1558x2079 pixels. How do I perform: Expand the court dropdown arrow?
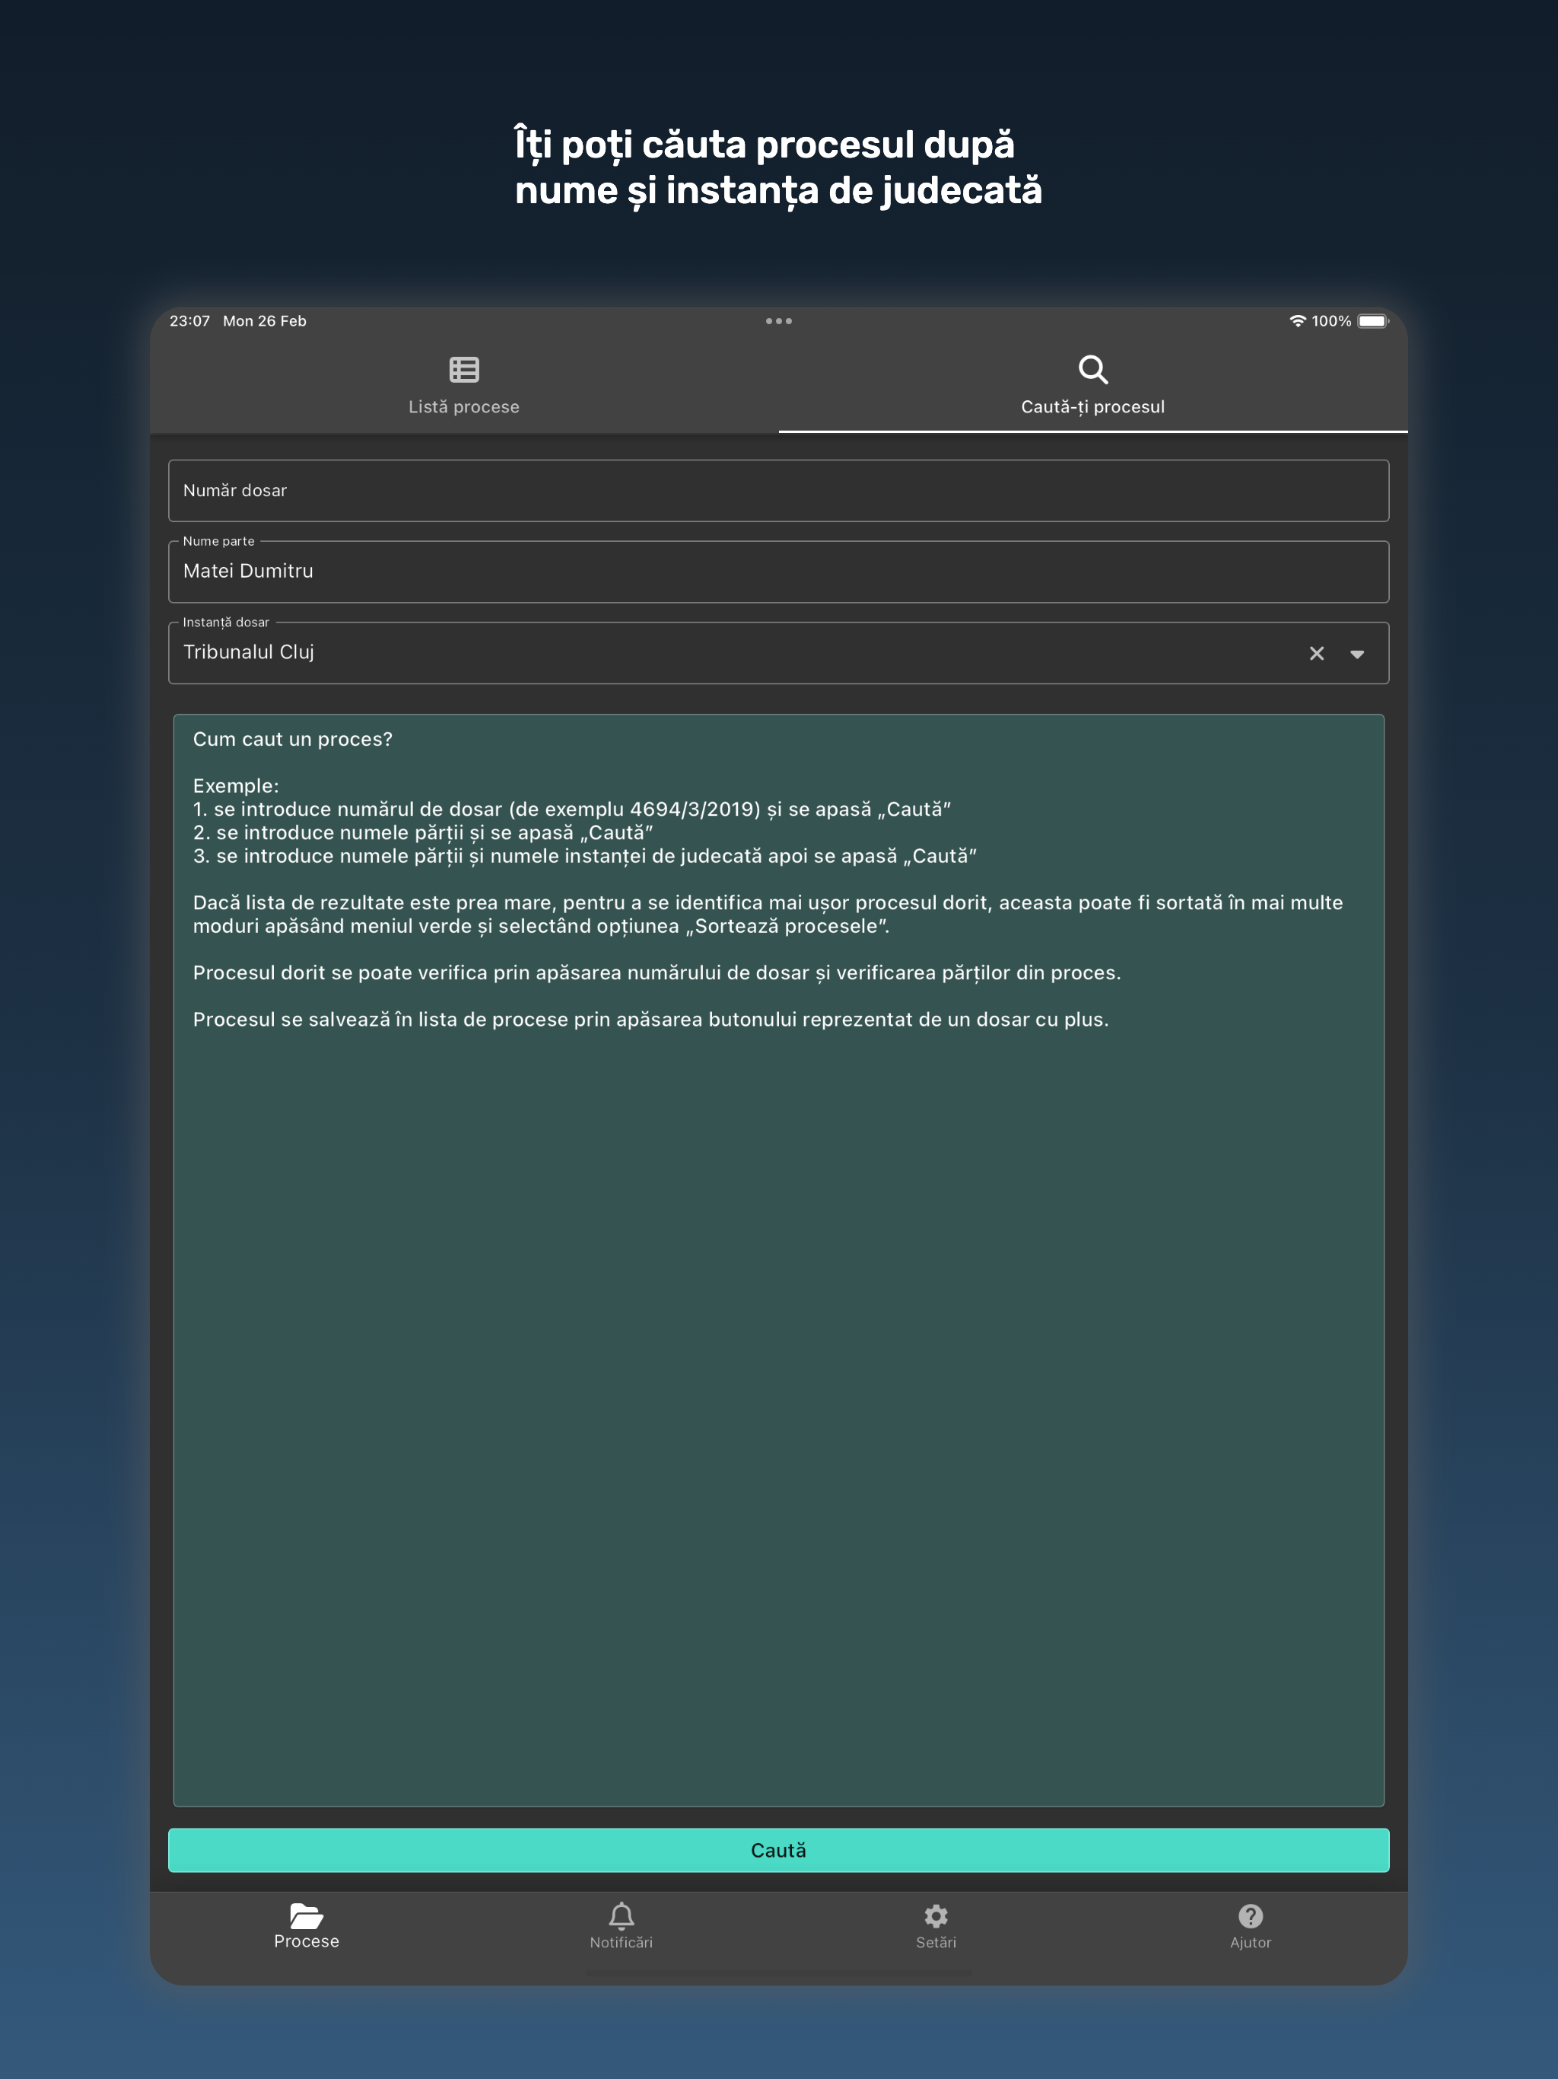tap(1357, 654)
